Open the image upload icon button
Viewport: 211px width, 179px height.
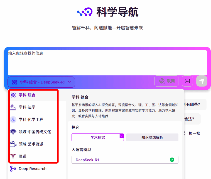point(187,81)
